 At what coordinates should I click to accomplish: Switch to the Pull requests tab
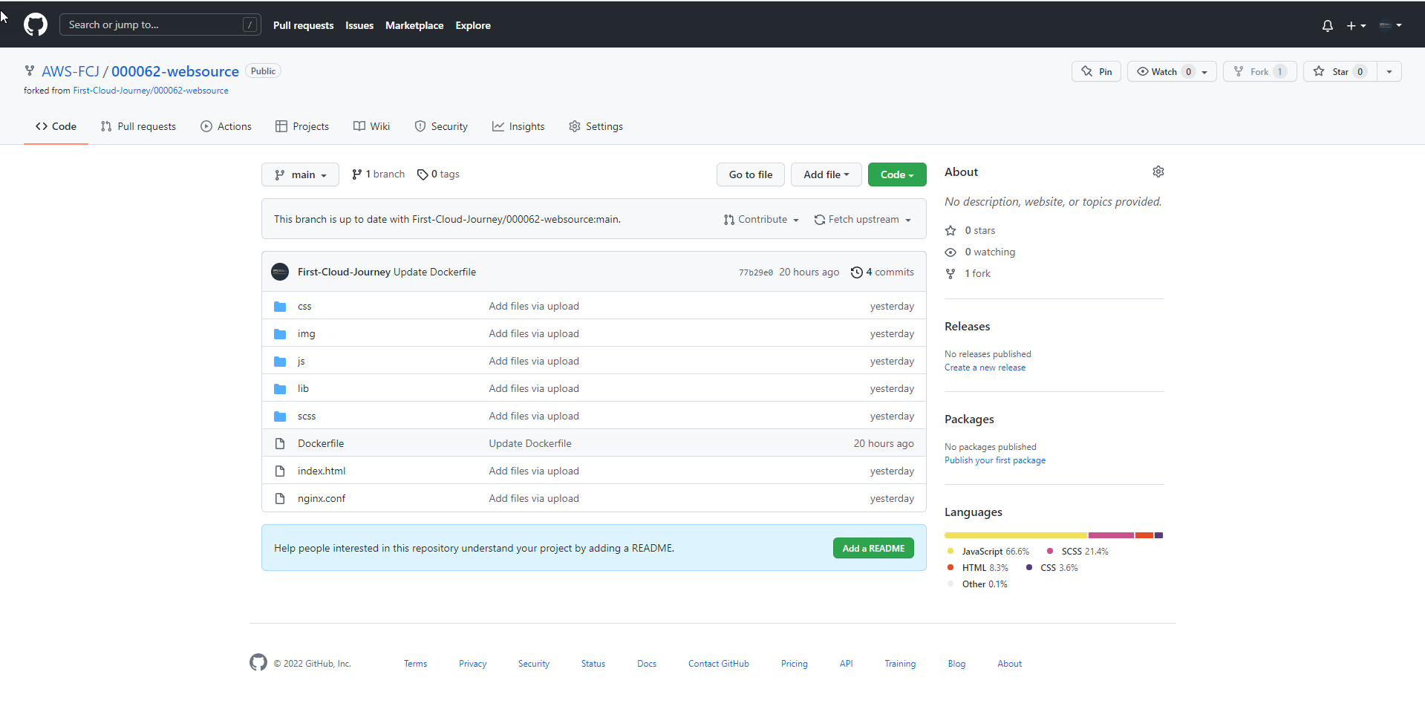point(138,126)
